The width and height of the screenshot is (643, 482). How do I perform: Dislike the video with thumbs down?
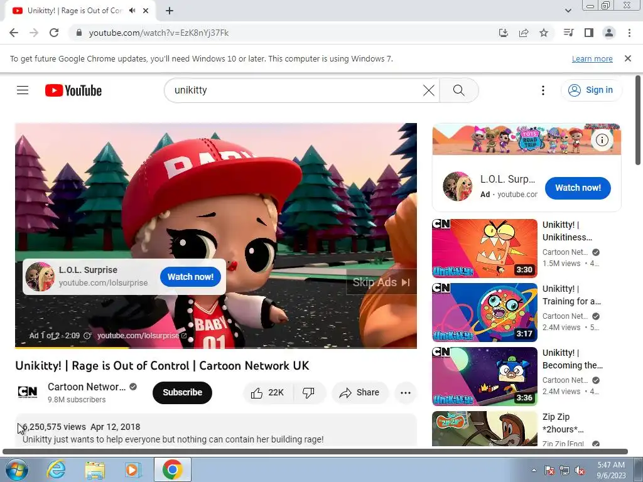point(309,393)
